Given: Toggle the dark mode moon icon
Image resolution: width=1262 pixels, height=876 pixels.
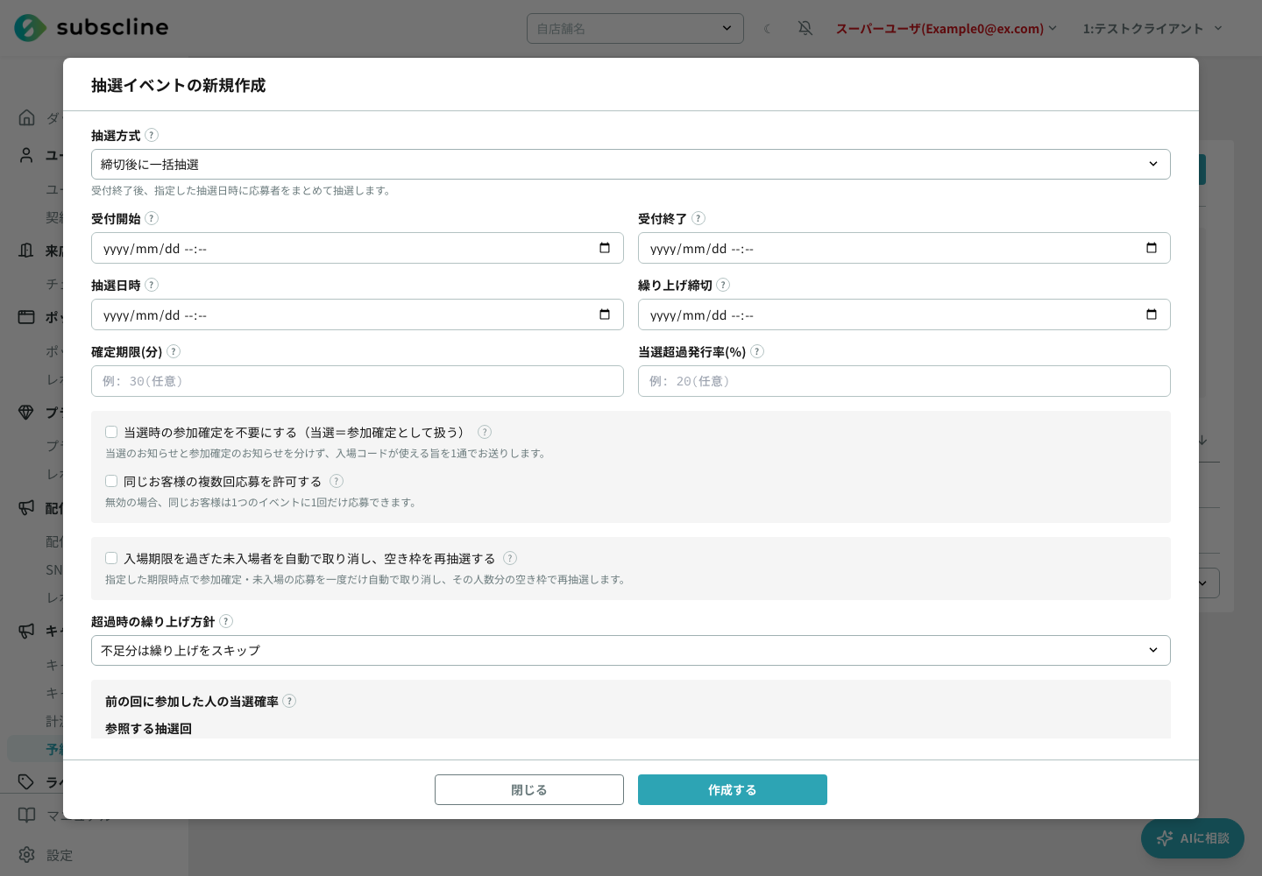Looking at the screenshot, I should (x=768, y=28).
